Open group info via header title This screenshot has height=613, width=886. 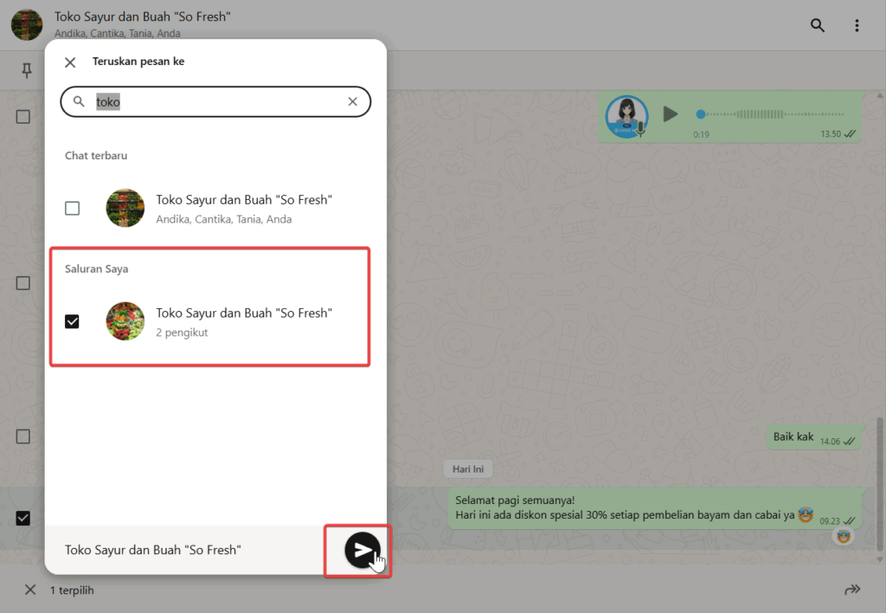143,17
